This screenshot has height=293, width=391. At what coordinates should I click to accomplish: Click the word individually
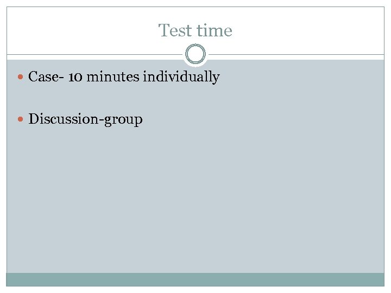[181, 77]
